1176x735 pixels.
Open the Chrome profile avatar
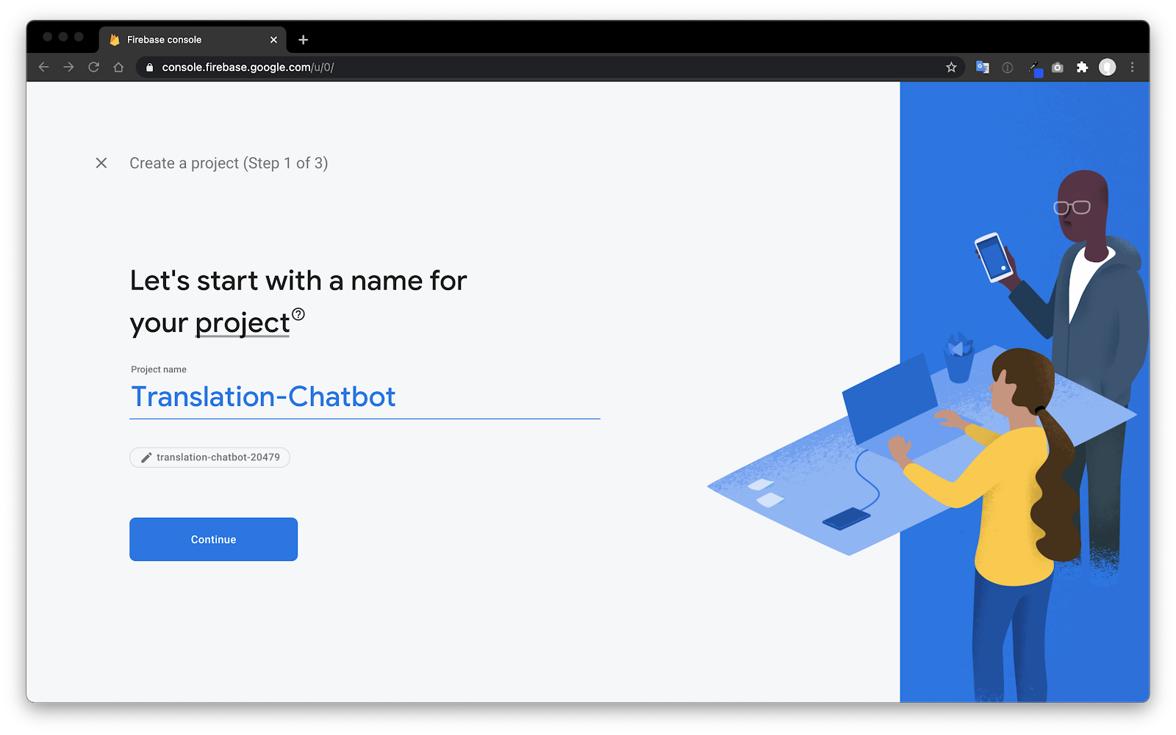click(x=1107, y=67)
